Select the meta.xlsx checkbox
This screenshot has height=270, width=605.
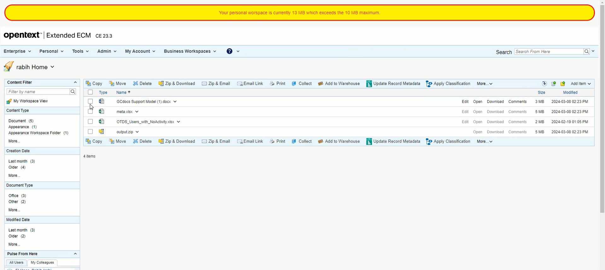(x=90, y=112)
